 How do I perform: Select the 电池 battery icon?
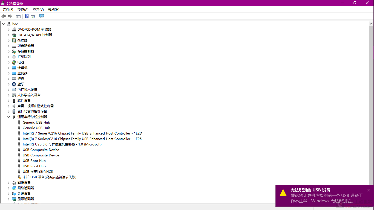pos(14,62)
